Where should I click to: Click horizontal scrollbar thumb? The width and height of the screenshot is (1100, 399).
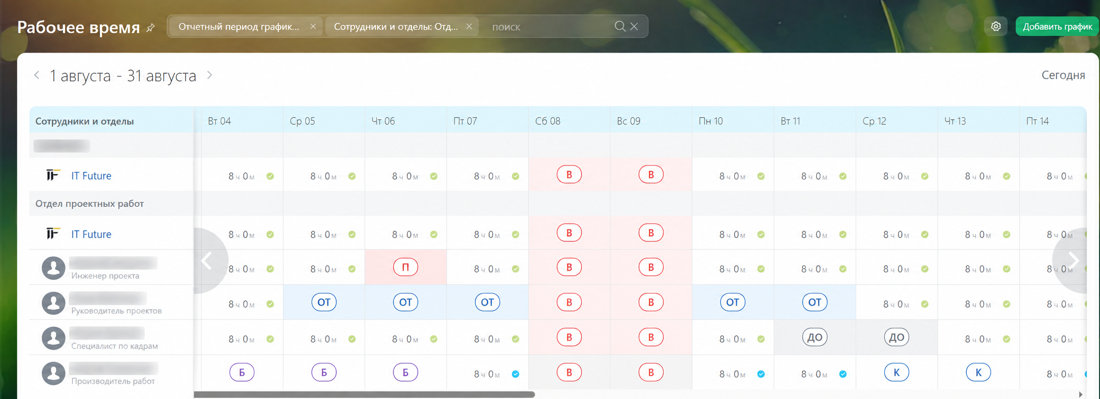[x=364, y=394]
